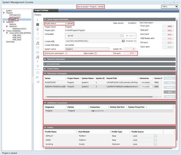Click the Save floppy disk toolbar icon

click(38, 48)
